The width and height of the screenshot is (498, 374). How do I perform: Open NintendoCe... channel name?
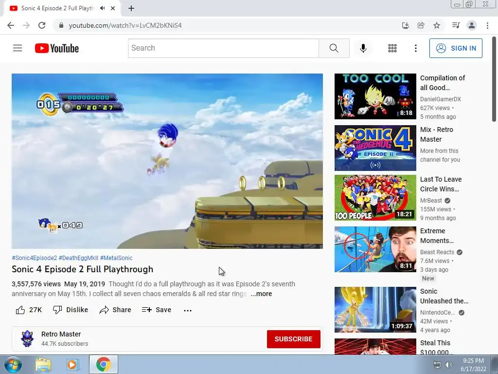tap(437, 312)
